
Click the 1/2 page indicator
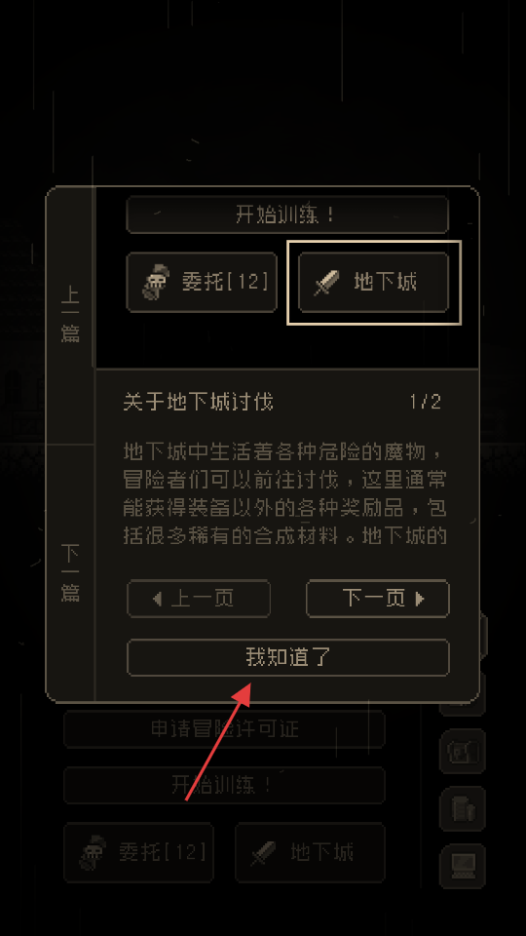point(426,402)
